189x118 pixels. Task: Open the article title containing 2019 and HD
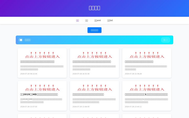[39, 94]
